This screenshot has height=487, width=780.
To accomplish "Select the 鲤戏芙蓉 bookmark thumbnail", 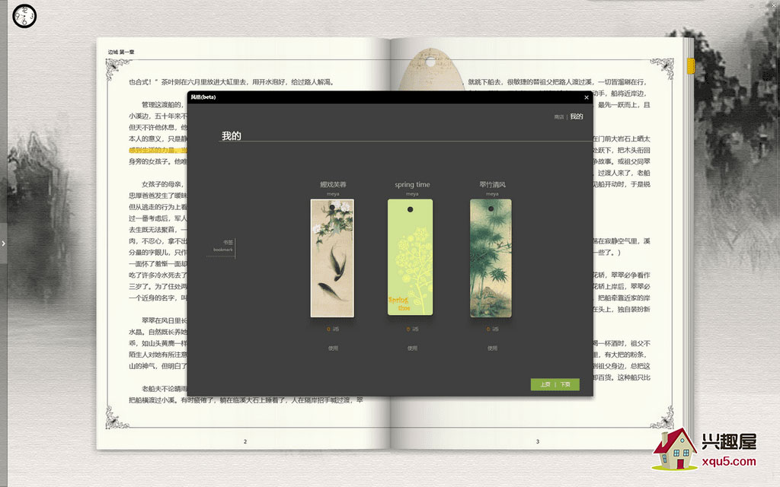I will point(332,258).
